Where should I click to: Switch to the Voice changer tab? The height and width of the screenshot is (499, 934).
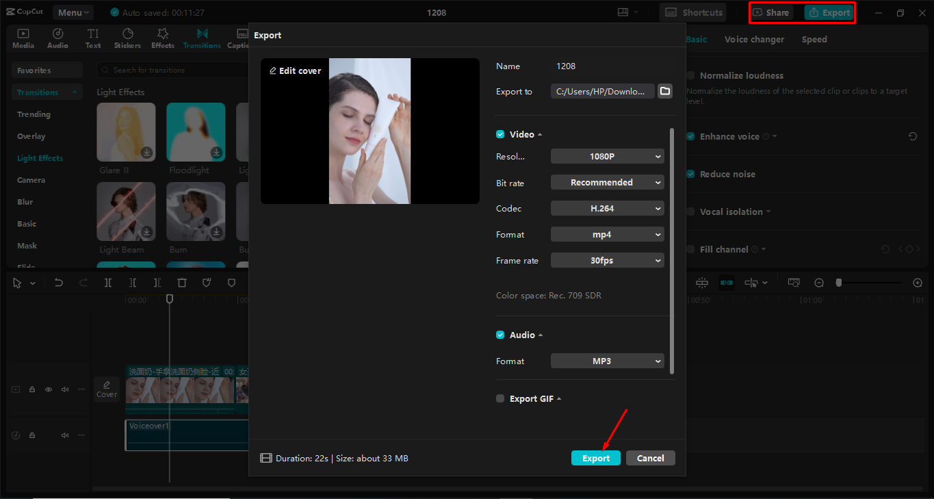click(754, 39)
